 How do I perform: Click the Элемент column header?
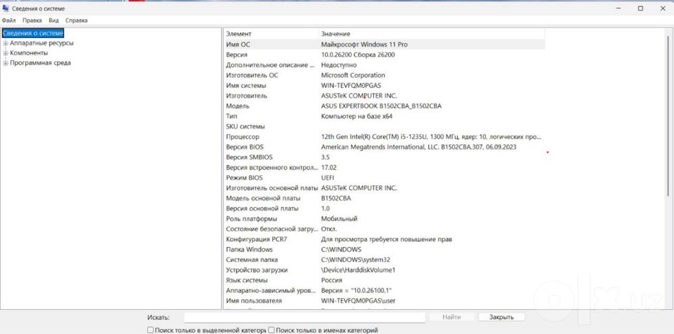(272, 34)
